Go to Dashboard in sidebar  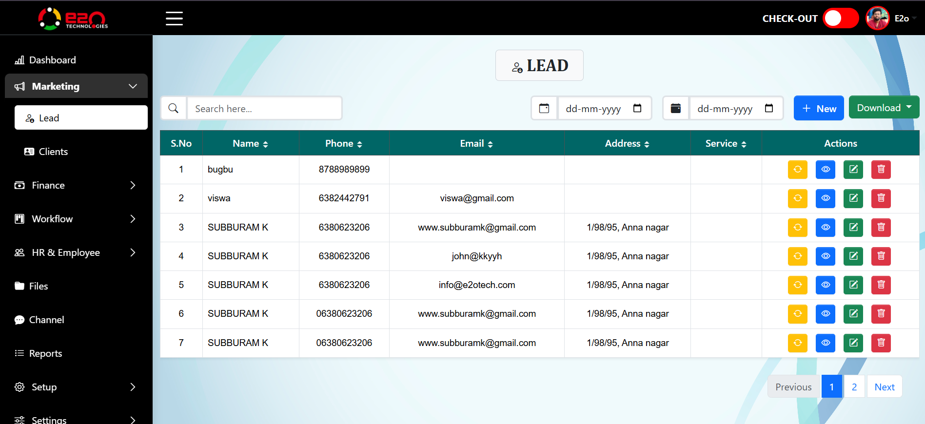coord(52,60)
